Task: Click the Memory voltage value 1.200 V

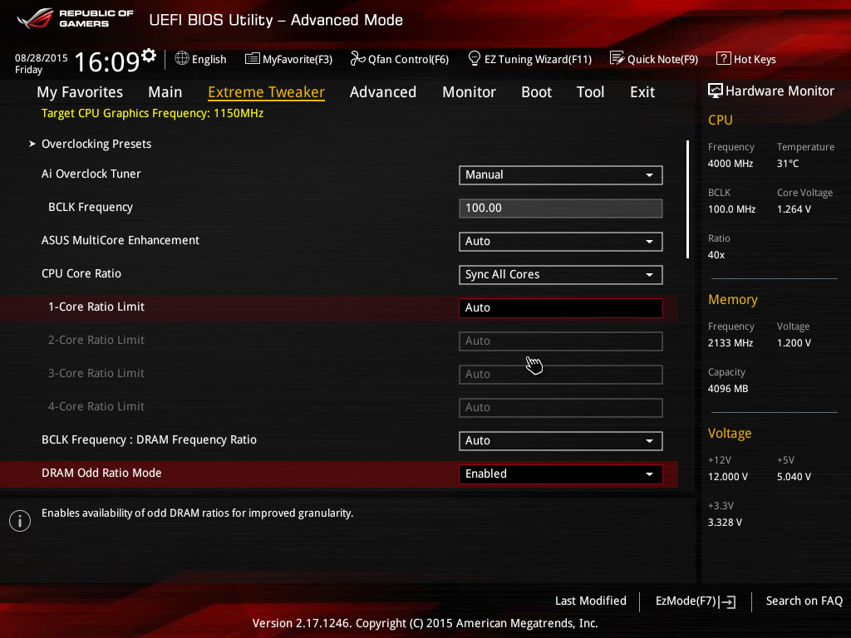Action: coord(794,343)
